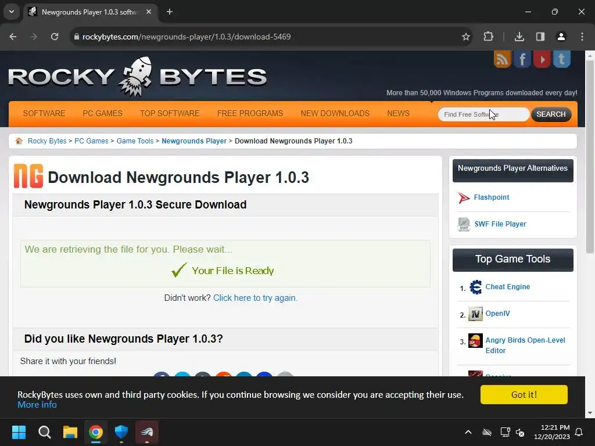Screen dimensions: 595x446
Task: Open the cookie More info link
Action: (x=37, y=405)
